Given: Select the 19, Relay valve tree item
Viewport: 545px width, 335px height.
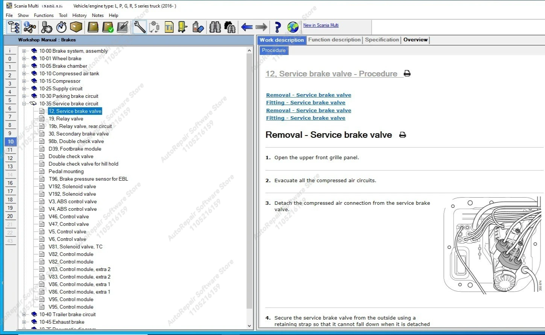Looking at the screenshot, I should point(66,119).
